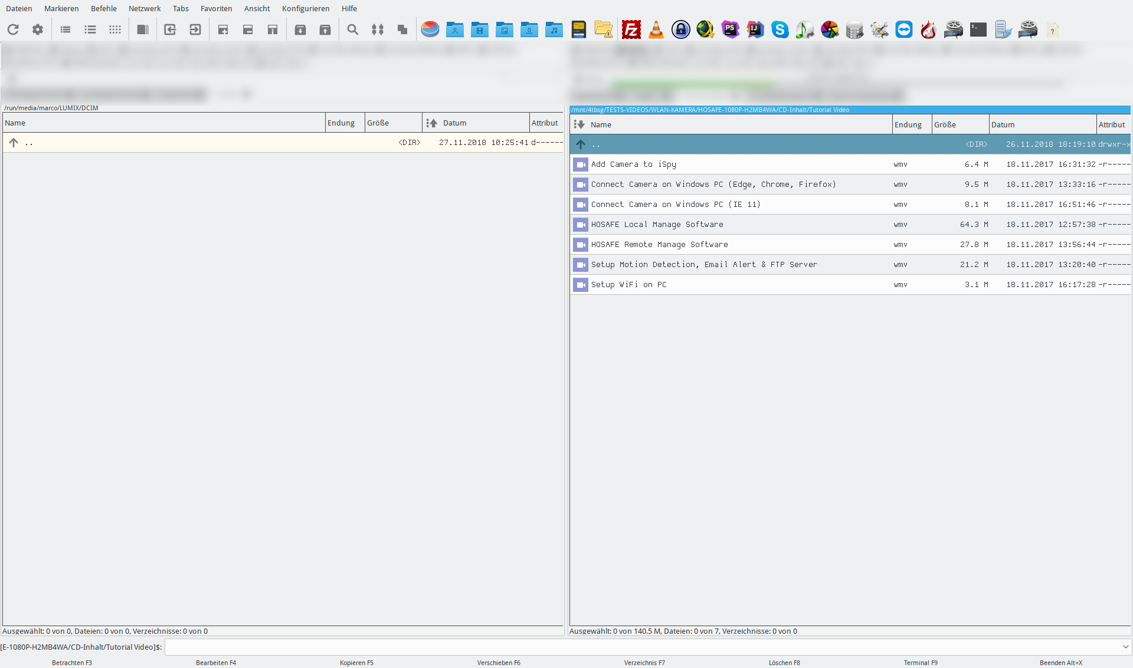The image size is (1133, 668).
Task: Sort right panel by Größe column
Action: (x=961, y=124)
